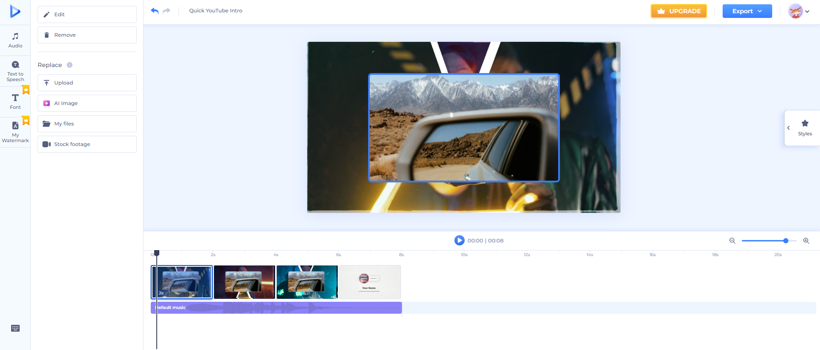The height and width of the screenshot is (350, 820).
Task: Choose Stock footage replacement
Action: 87,144
